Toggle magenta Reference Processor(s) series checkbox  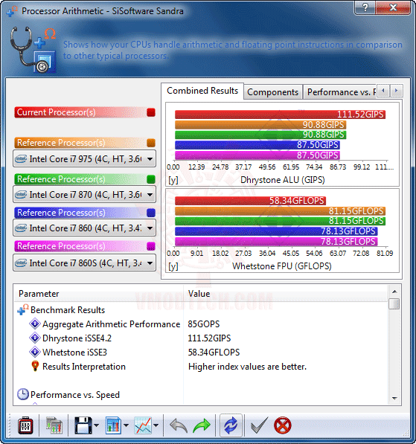pos(151,246)
